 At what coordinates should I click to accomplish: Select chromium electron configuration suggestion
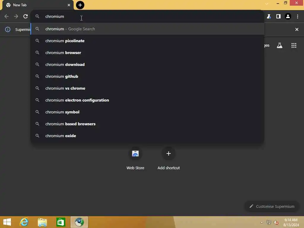click(147, 100)
